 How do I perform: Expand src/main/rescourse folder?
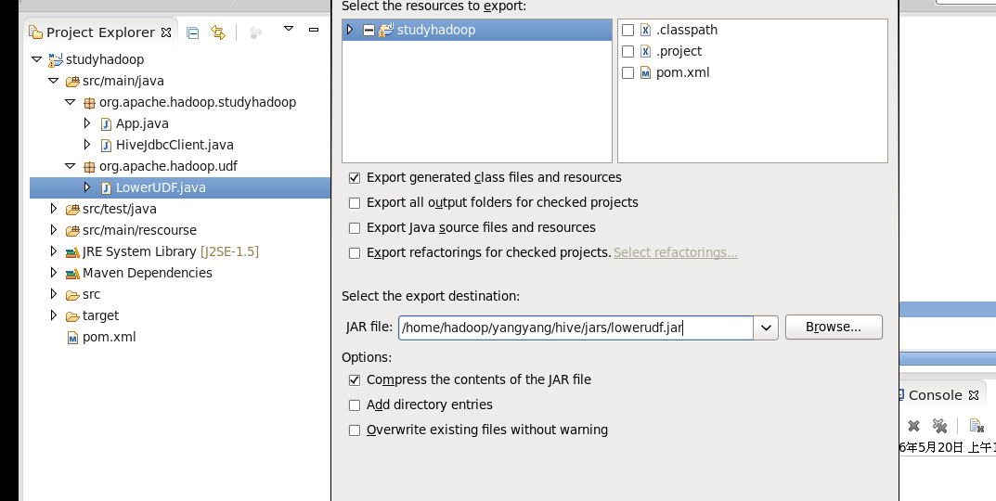[x=54, y=230]
